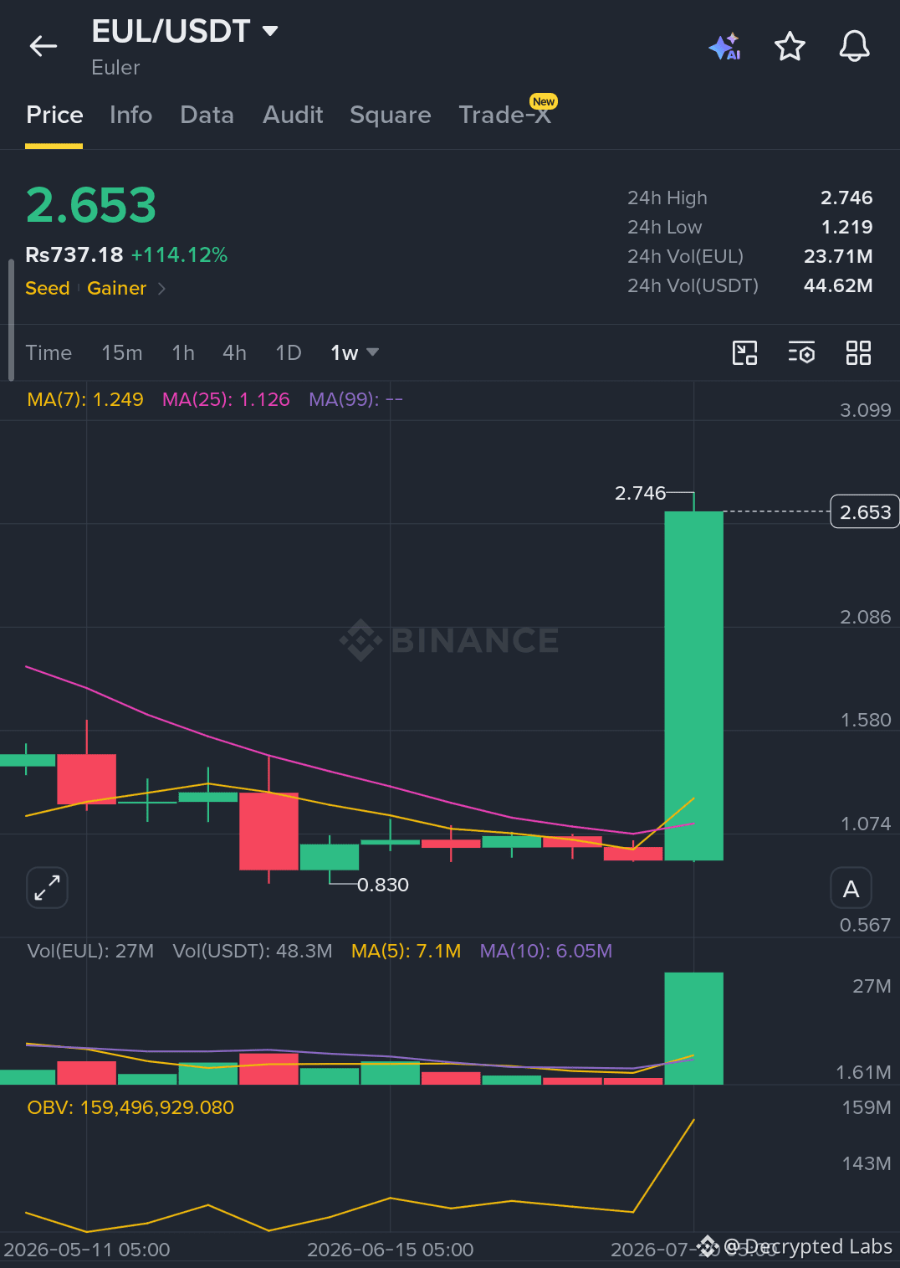Switch to the Data tab
This screenshot has height=1268, width=900.
(x=207, y=115)
